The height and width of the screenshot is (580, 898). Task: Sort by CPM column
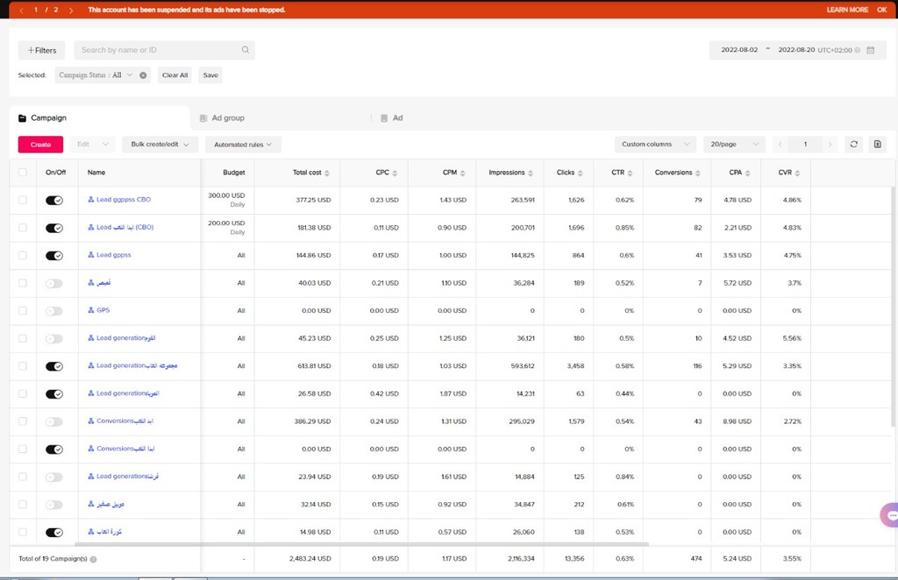(x=463, y=173)
